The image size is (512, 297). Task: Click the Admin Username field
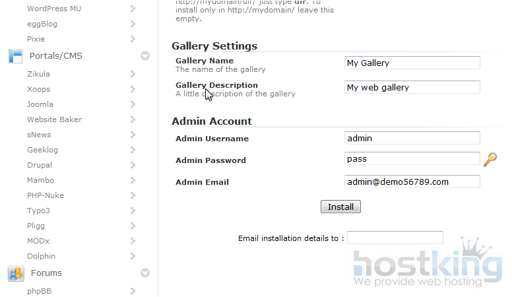(412, 139)
